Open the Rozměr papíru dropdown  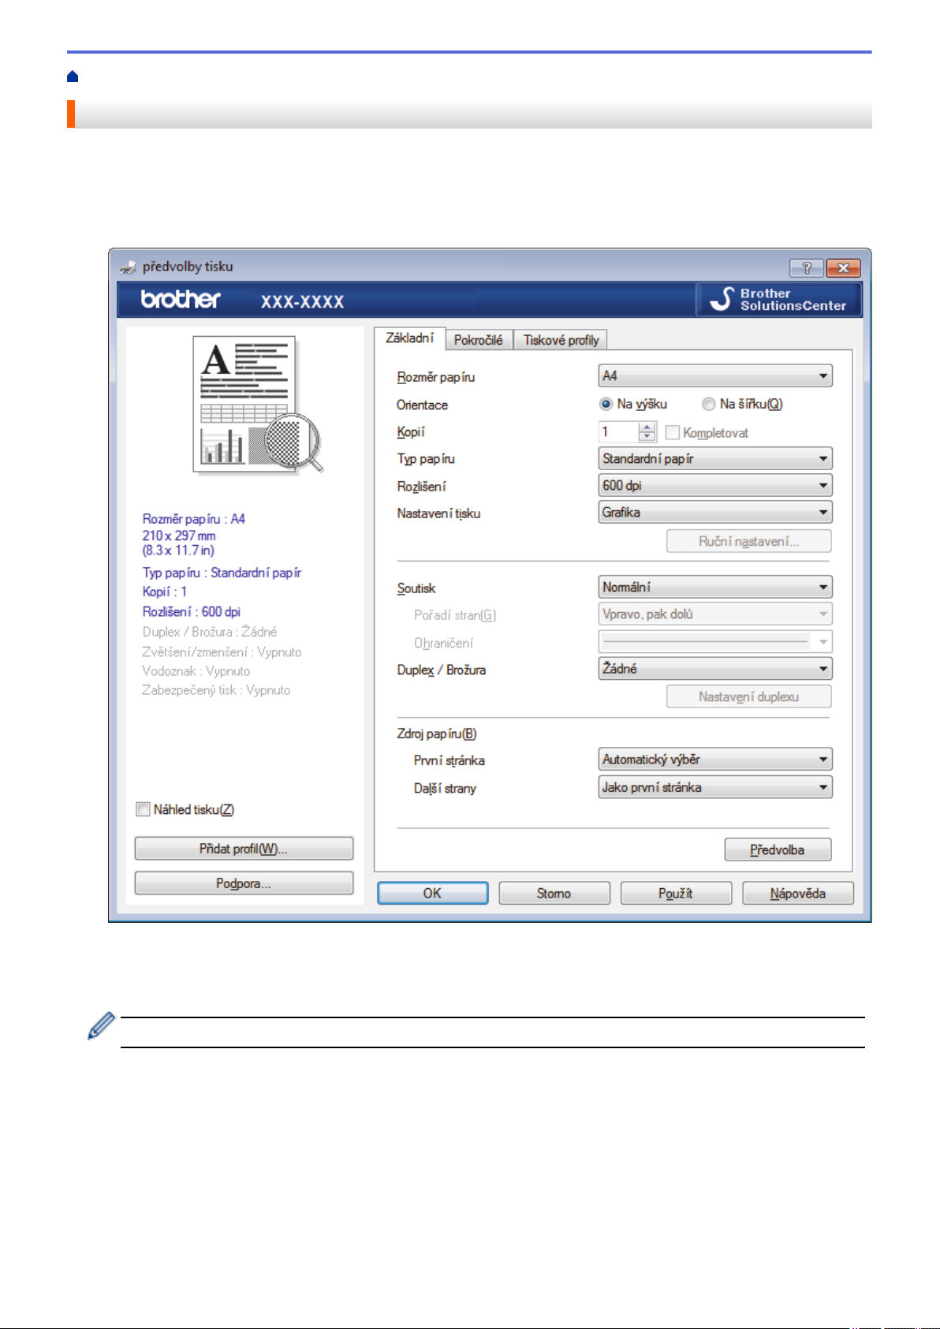715,376
